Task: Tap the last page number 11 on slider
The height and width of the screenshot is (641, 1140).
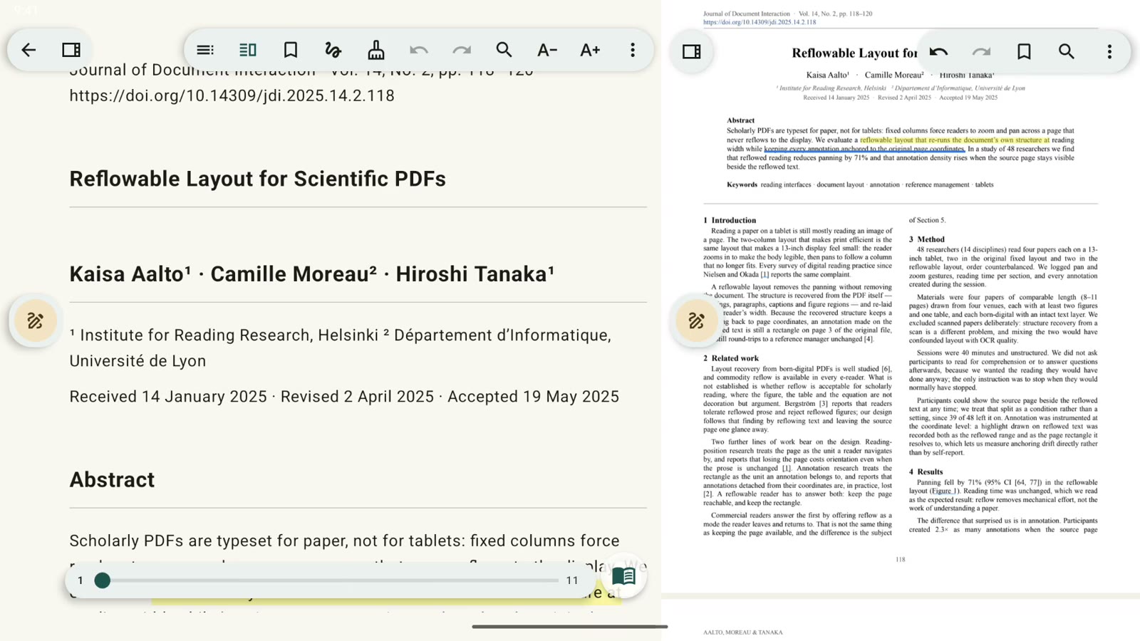Action: [x=572, y=580]
